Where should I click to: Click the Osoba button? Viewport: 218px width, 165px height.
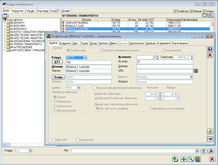(x=58, y=77)
